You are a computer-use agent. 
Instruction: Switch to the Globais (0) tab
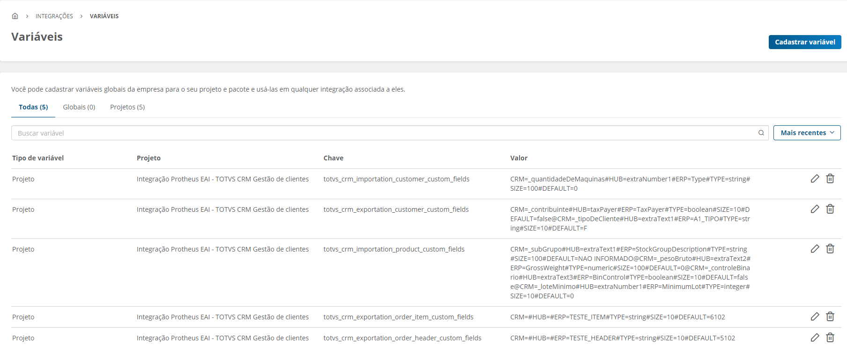[79, 107]
